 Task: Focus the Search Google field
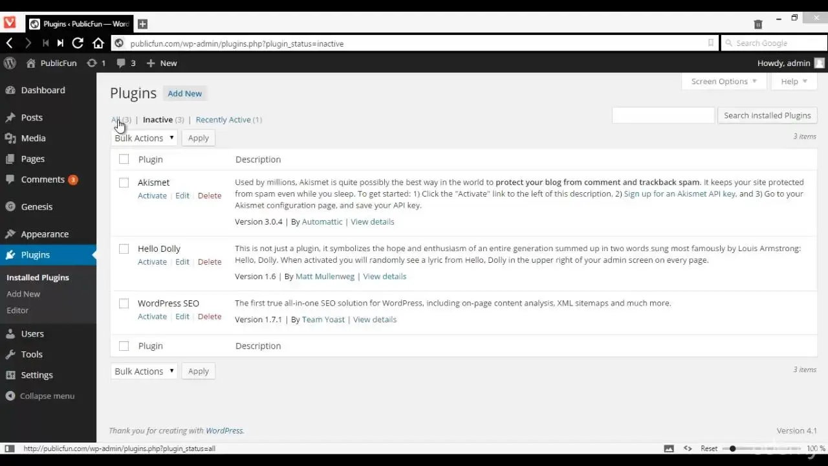[773, 43]
